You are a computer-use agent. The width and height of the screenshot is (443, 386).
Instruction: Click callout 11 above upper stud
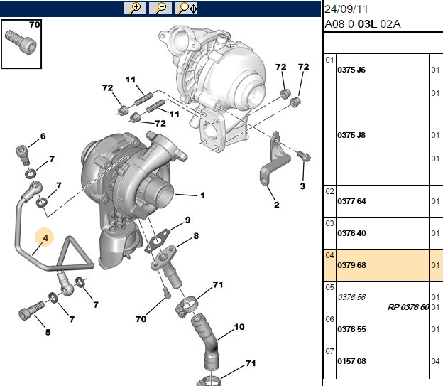(x=130, y=80)
